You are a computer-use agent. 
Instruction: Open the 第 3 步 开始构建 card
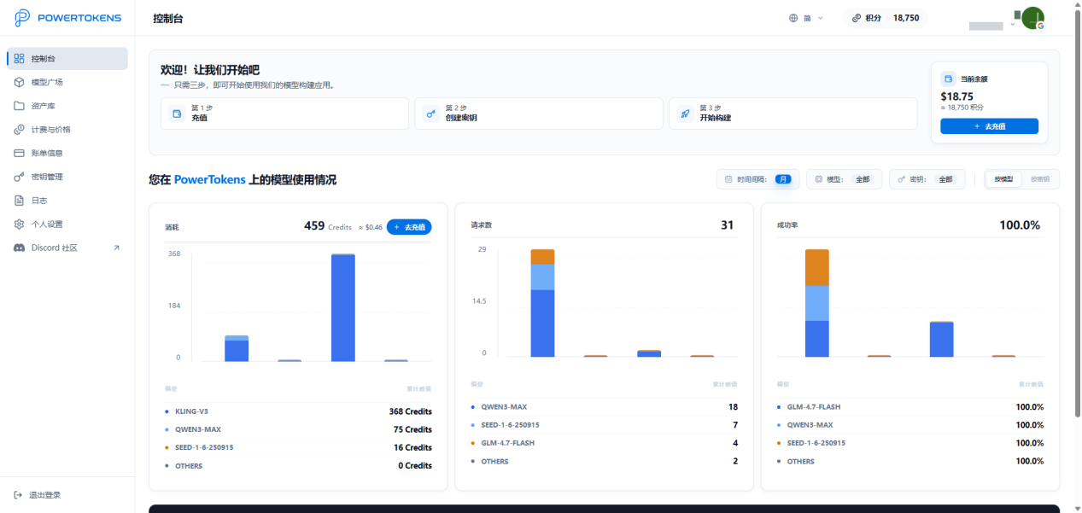(x=793, y=114)
